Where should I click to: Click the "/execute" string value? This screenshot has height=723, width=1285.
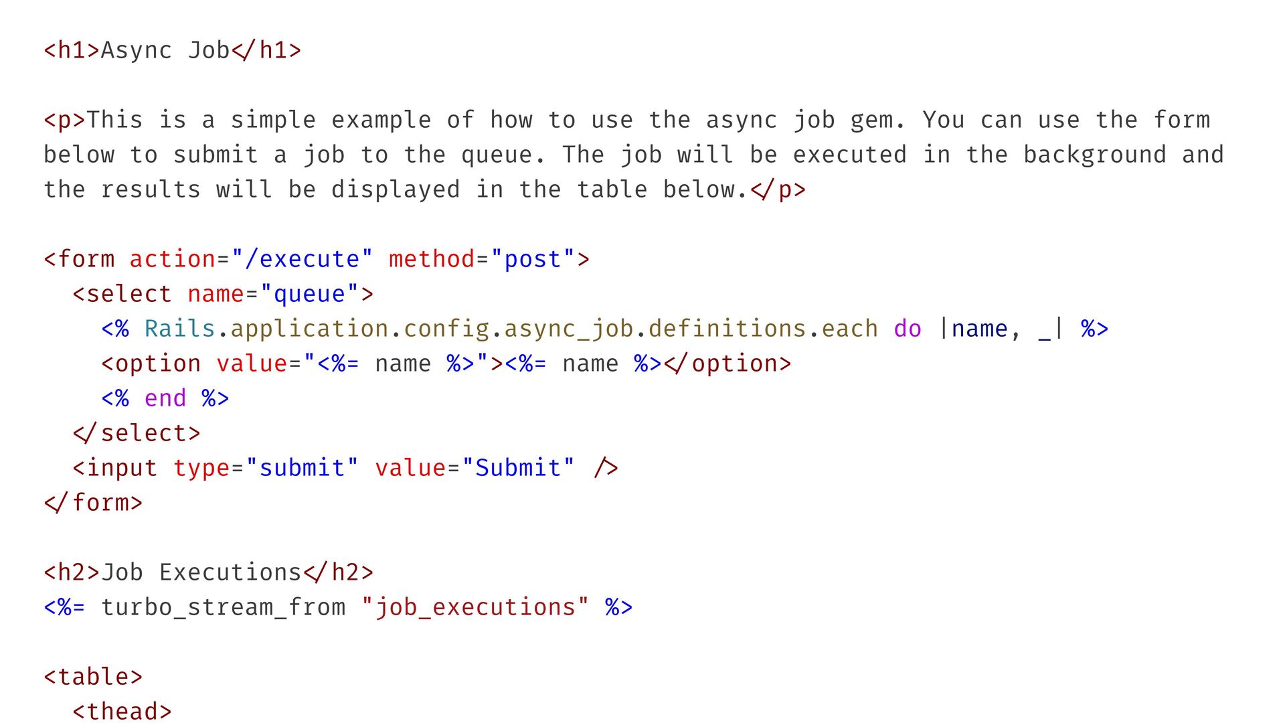302,259
